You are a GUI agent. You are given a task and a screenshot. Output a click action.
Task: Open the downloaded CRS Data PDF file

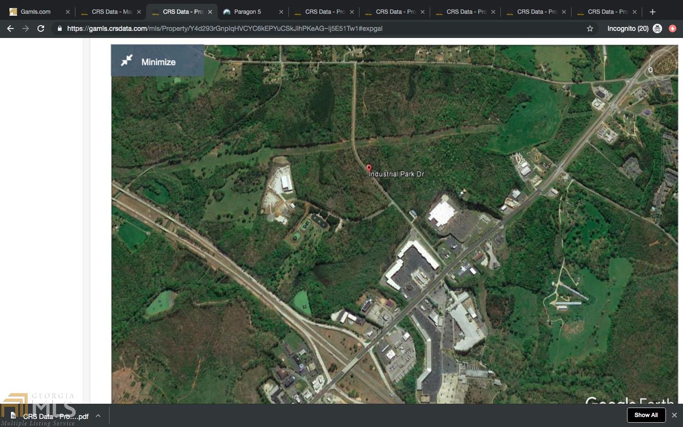[x=50, y=416]
